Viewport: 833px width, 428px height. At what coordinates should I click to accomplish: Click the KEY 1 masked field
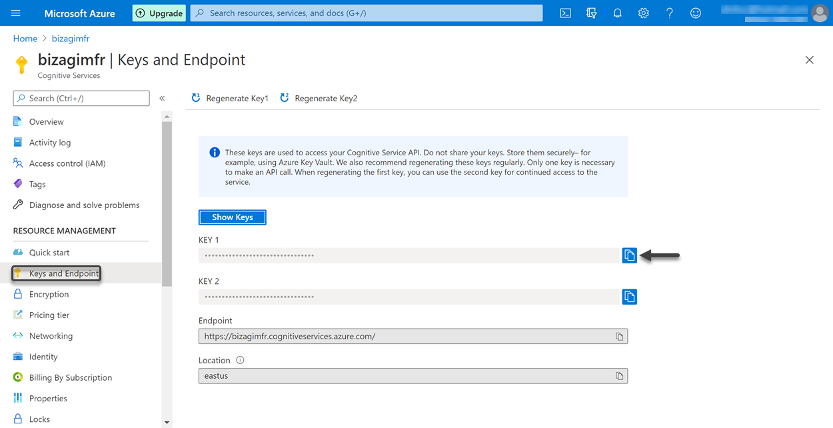coord(409,255)
